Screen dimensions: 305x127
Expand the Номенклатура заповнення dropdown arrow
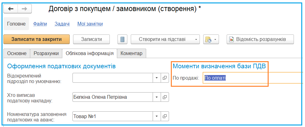pyautogui.click(x=157, y=116)
